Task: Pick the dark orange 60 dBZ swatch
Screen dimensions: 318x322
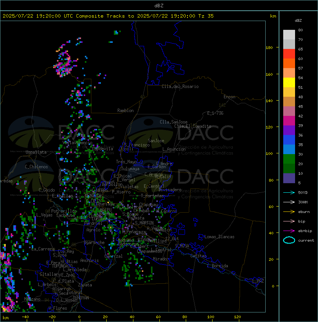Action: [289, 63]
